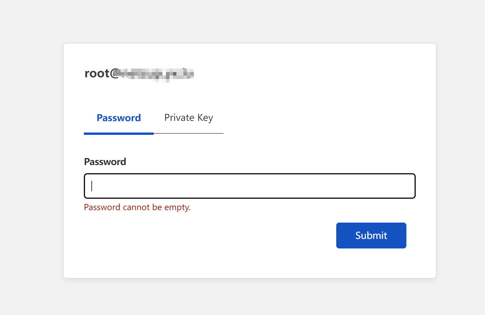
Task: Click the Submit button
Action: click(x=371, y=235)
